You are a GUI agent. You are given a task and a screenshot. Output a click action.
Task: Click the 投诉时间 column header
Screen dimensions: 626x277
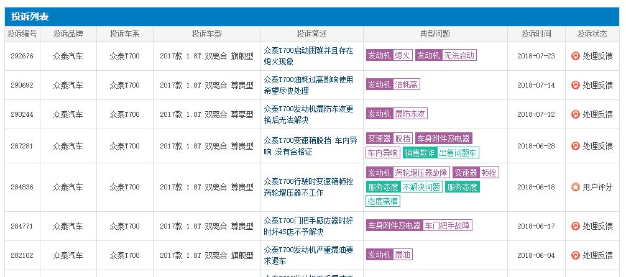click(x=536, y=34)
